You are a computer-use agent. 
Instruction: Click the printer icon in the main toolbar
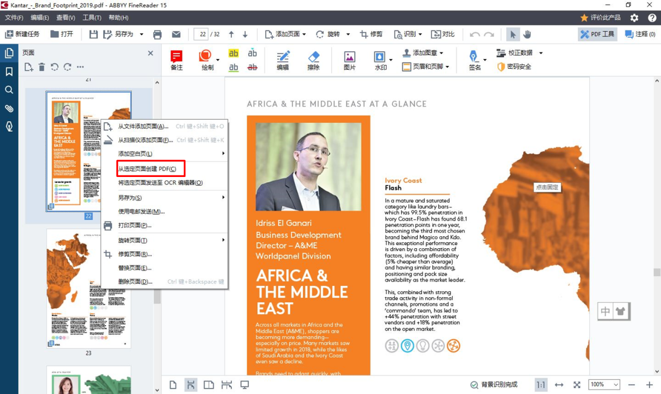[157, 34]
